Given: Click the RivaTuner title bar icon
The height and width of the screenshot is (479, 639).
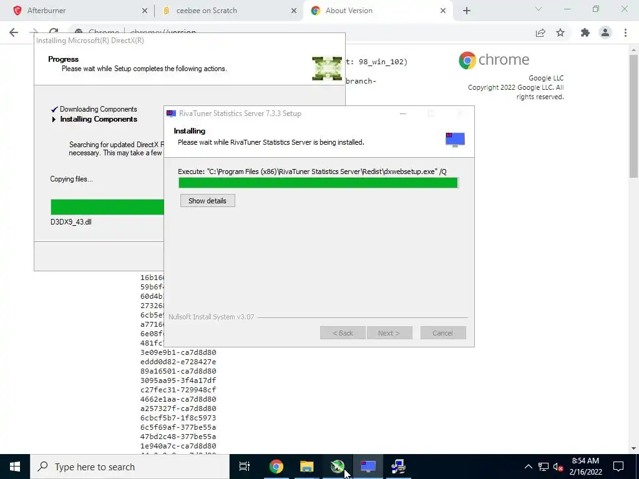Looking at the screenshot, I should [171, 114].
